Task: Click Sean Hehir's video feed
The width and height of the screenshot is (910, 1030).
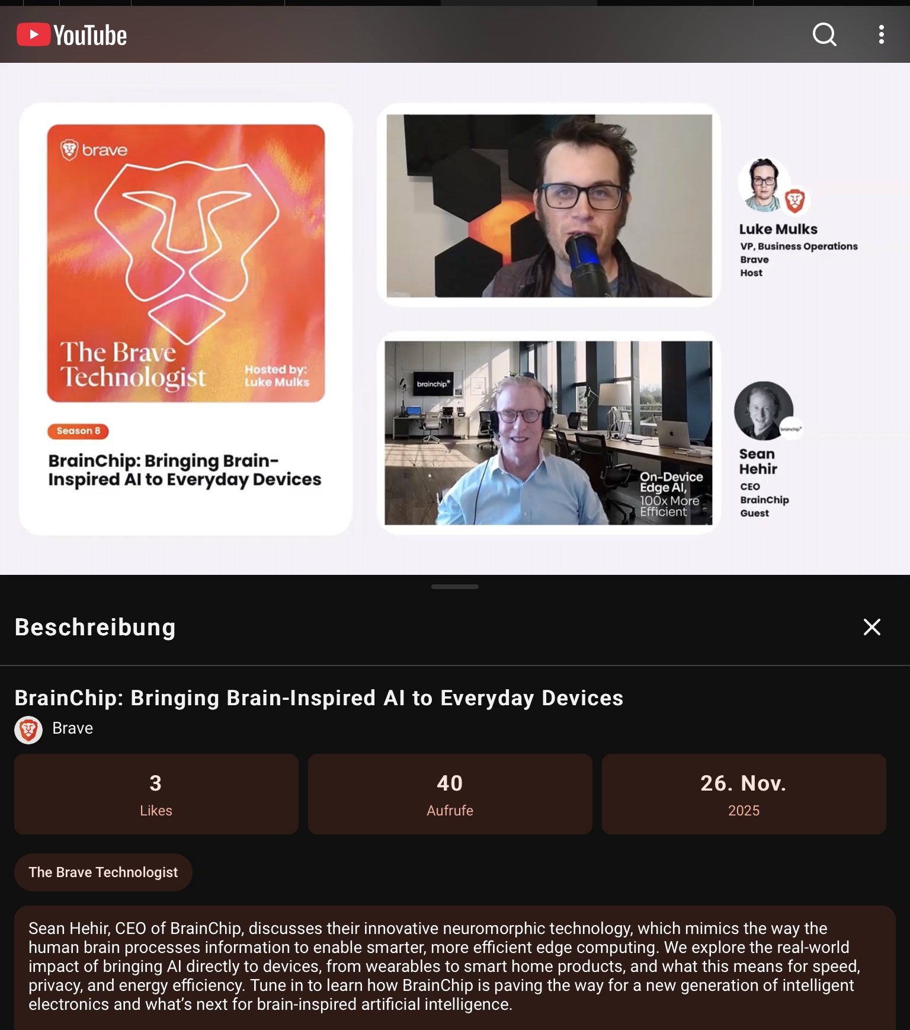Action: [548, 433]
